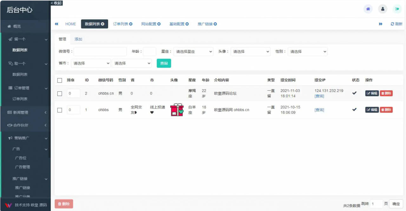406x211 pixels.
Task: Click the sort input for ID 1 row
Action: tap(74, 110)
